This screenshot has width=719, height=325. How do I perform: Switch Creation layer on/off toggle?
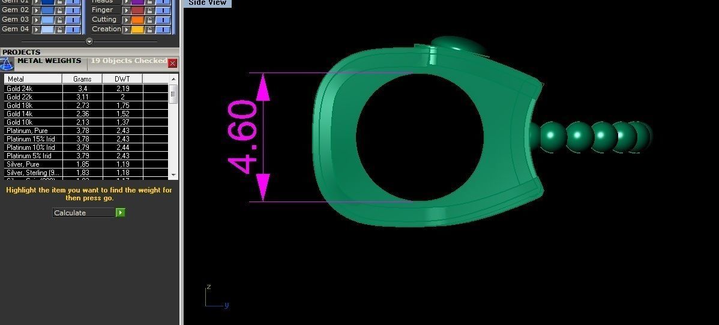tap(163, 29)
